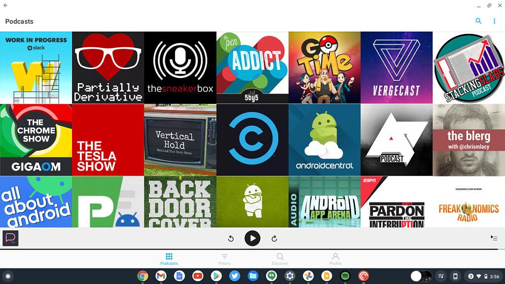The width and height of the screenshot is (505, 284).
Task: Play the current episode
Action: pos(252,238)
